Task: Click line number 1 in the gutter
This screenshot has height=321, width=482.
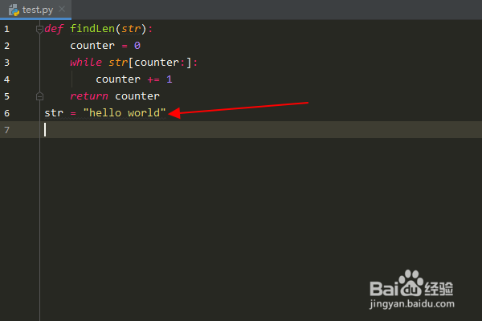Action: [6, 29]
